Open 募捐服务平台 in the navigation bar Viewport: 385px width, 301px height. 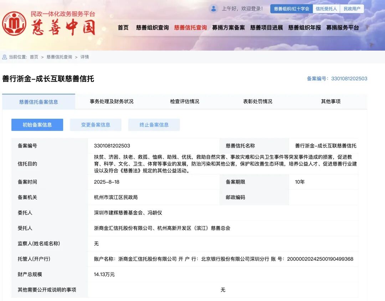pyautogui.click(x=343, y=27)
